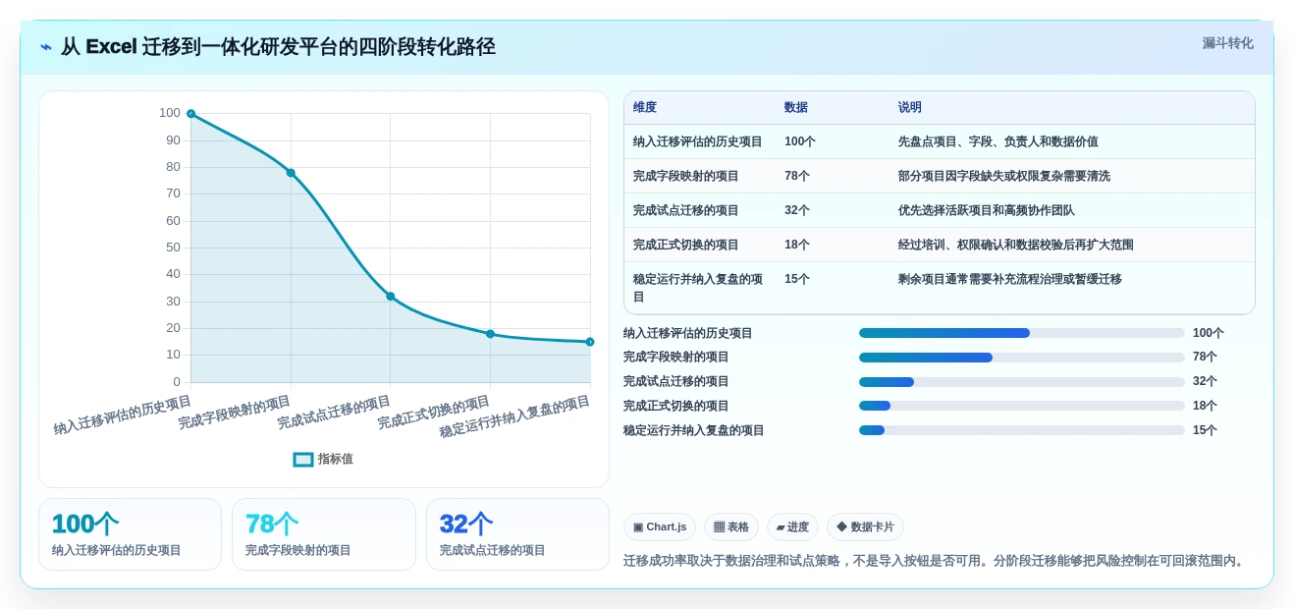Screen dimensions: 1294x609
Task: Click the 15个 value beside progress bars
Action: 1205,430
